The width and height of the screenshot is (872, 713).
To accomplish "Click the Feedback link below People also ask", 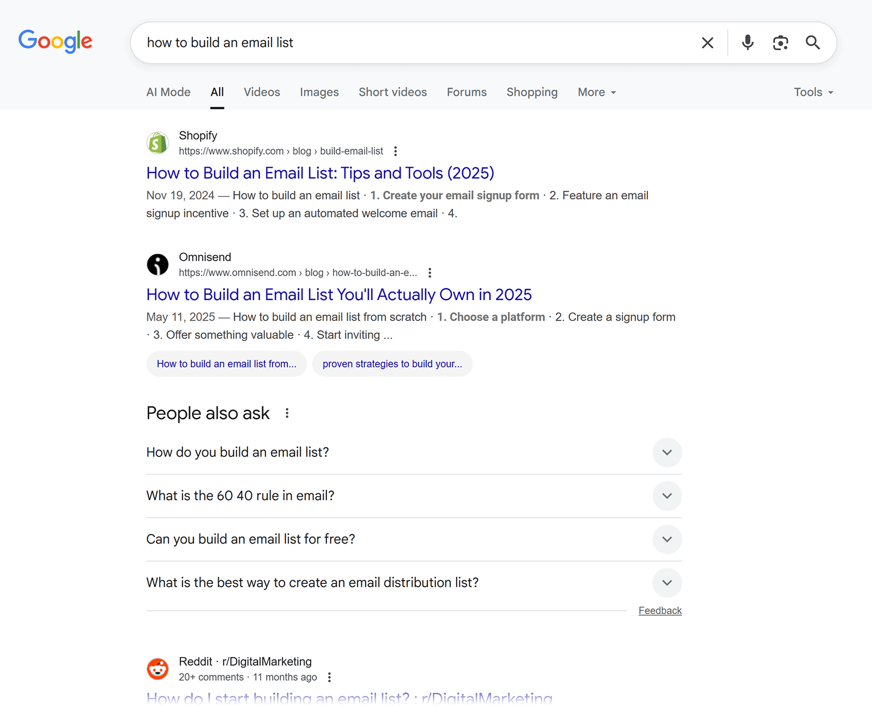I will coord(659,610).
